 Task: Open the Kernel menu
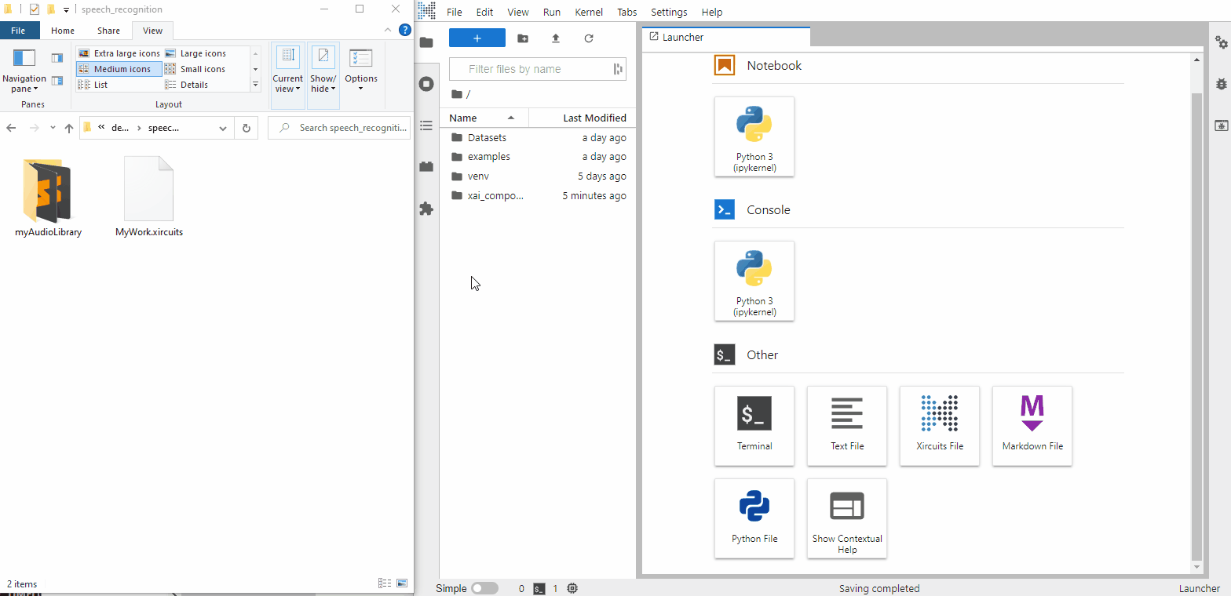[589, 13]
